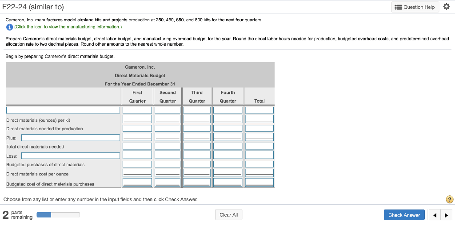455x225 pixels.
Task: Click First Quarter materials needed for production field
Action: [137, 128]
